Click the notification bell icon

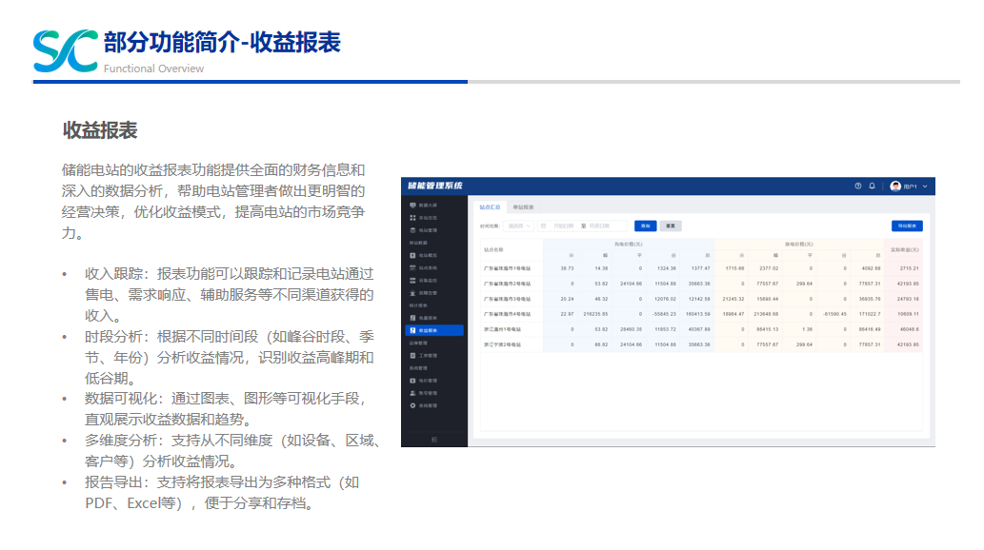[x=872, y=187]
